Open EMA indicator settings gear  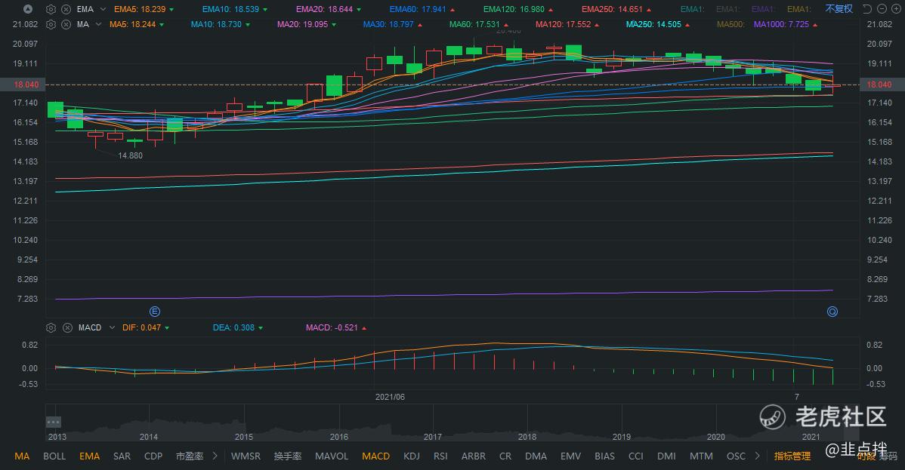[x=51, y=9]
